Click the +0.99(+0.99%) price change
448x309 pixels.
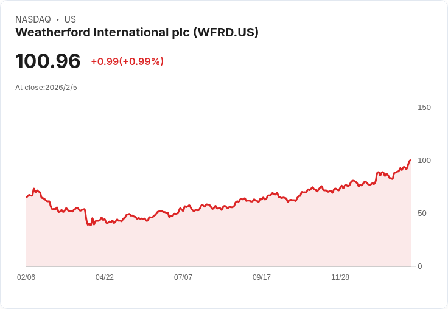tap(127, 61)
